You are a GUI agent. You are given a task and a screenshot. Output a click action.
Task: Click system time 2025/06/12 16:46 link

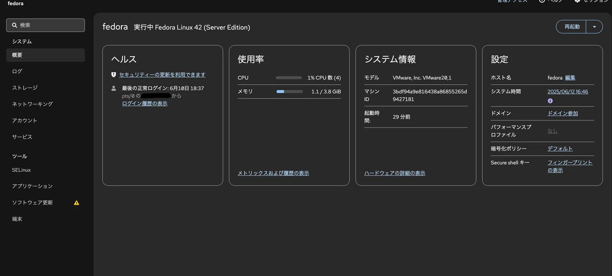568,92
